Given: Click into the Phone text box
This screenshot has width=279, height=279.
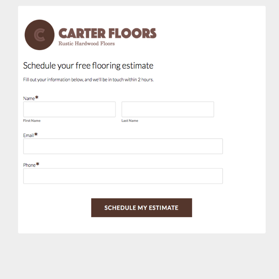Looking at the screenshot, I should 123,176.
